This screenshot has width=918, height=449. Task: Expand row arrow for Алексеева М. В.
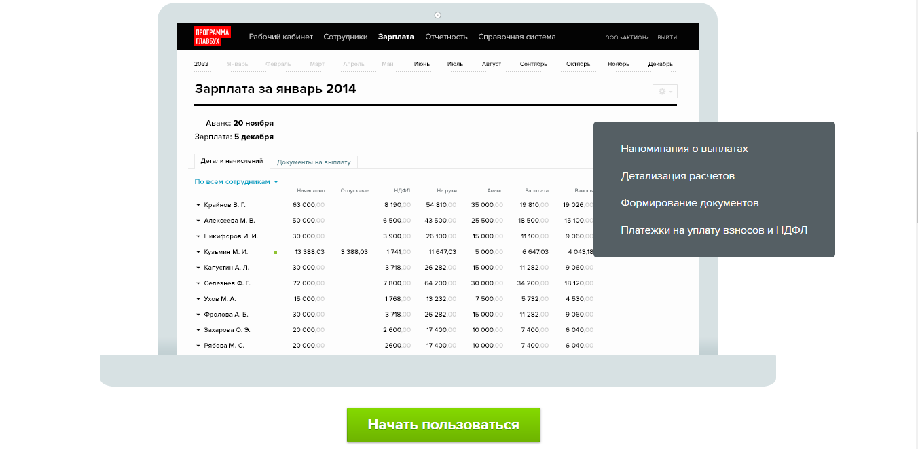(198, 221)
